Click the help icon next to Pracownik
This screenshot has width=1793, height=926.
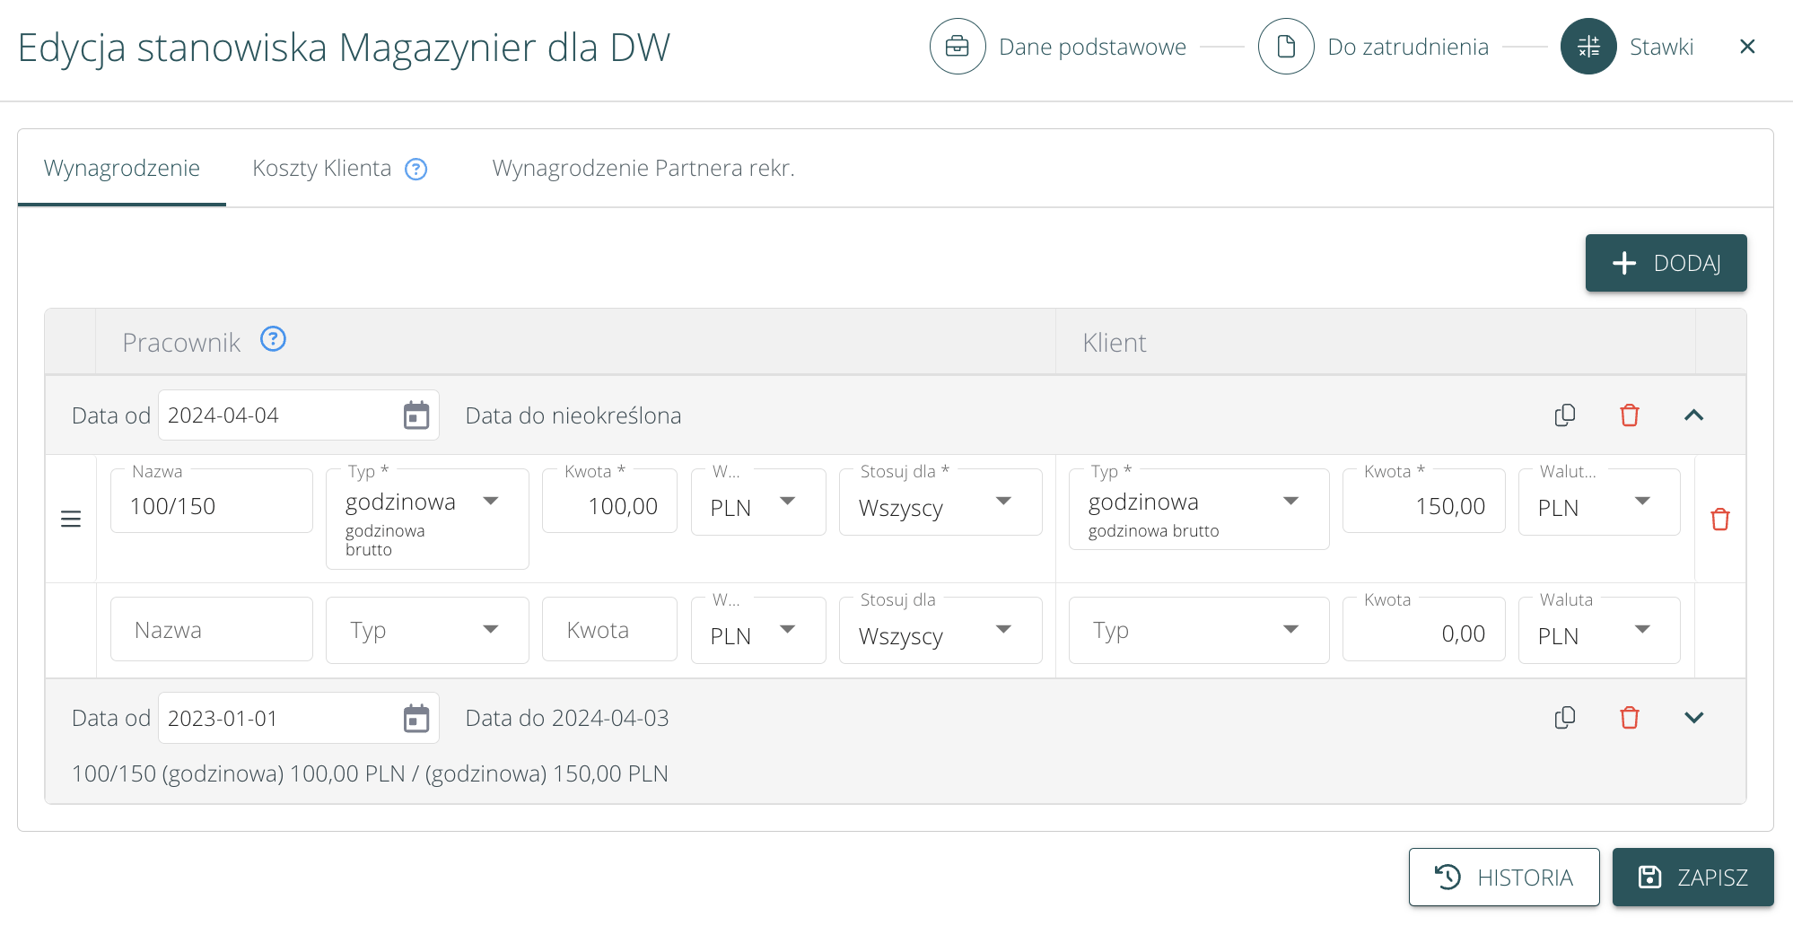(x=273, y=339)
